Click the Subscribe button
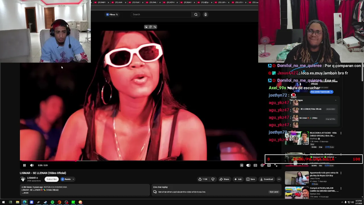This screenshot has height=205, width=364. tap(51, 179)
